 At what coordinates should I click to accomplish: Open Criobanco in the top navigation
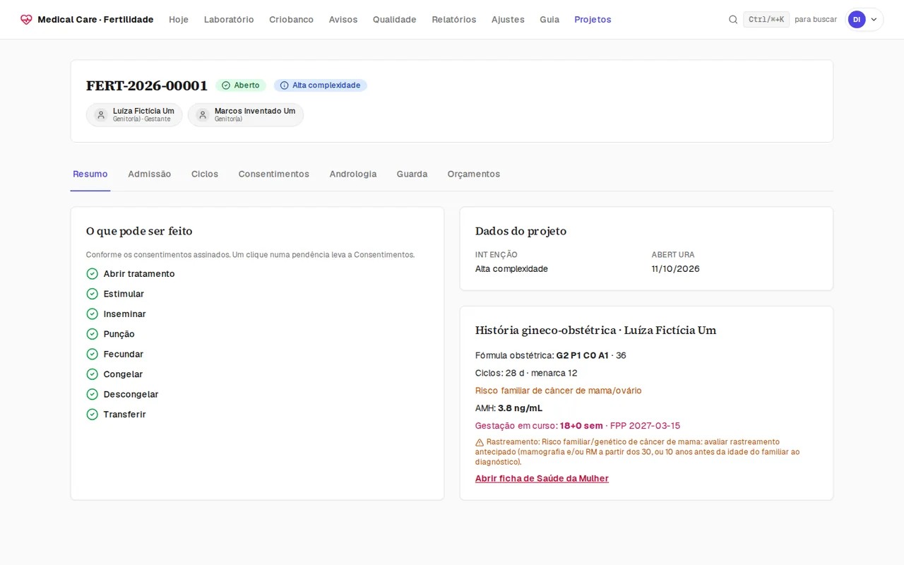tap(291, 20)
